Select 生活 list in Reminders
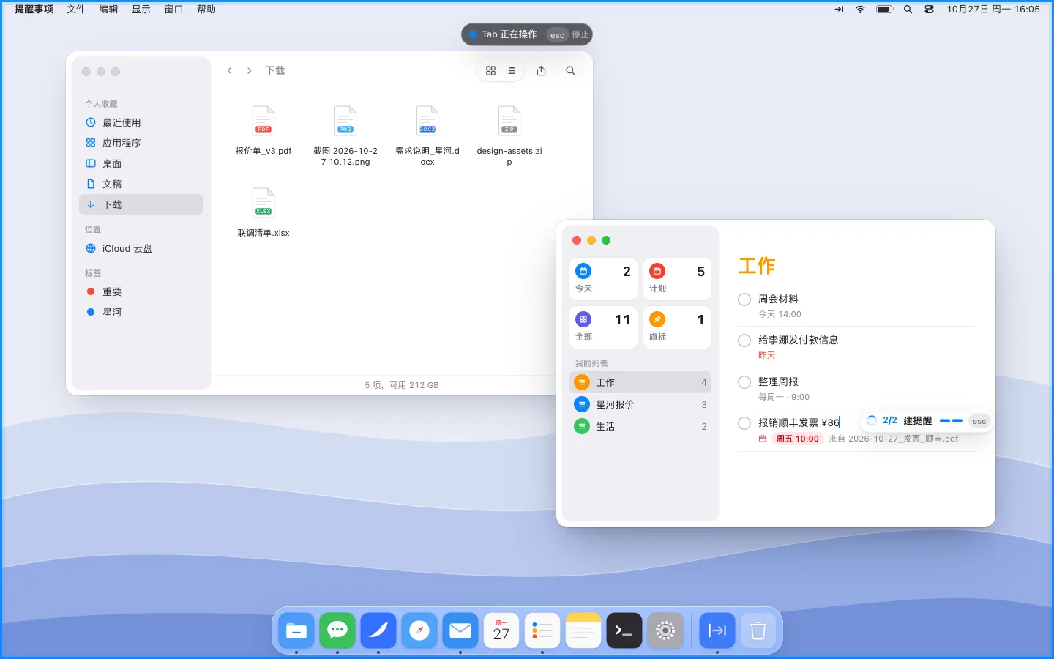 click(640, 426)
